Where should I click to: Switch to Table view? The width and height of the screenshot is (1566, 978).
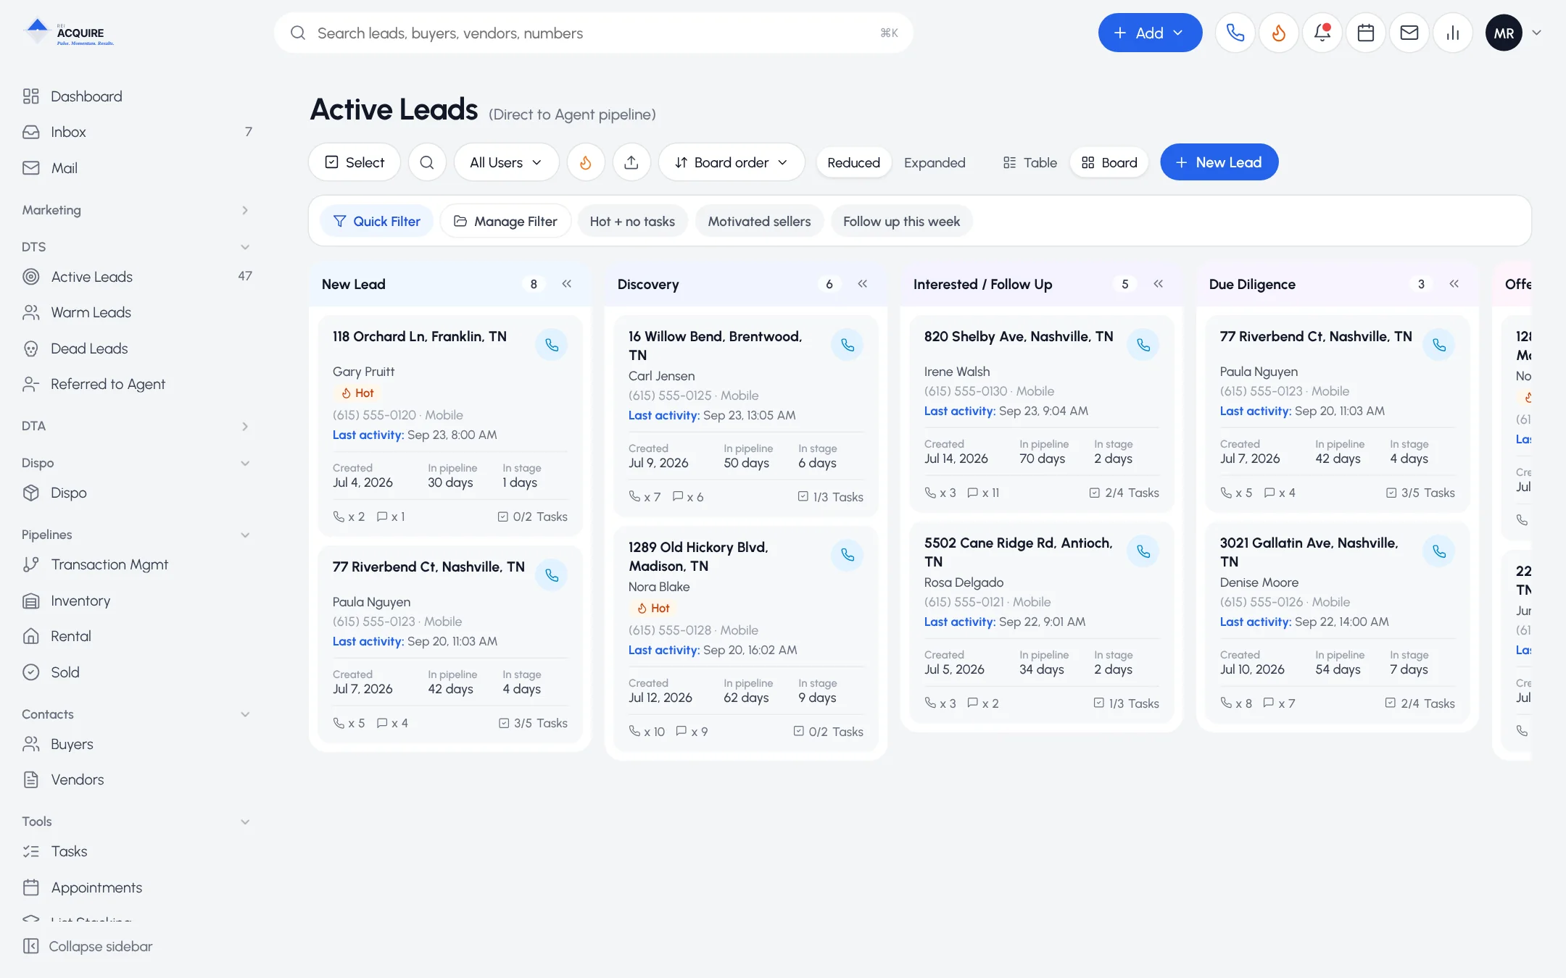[x=1029, y=162]
